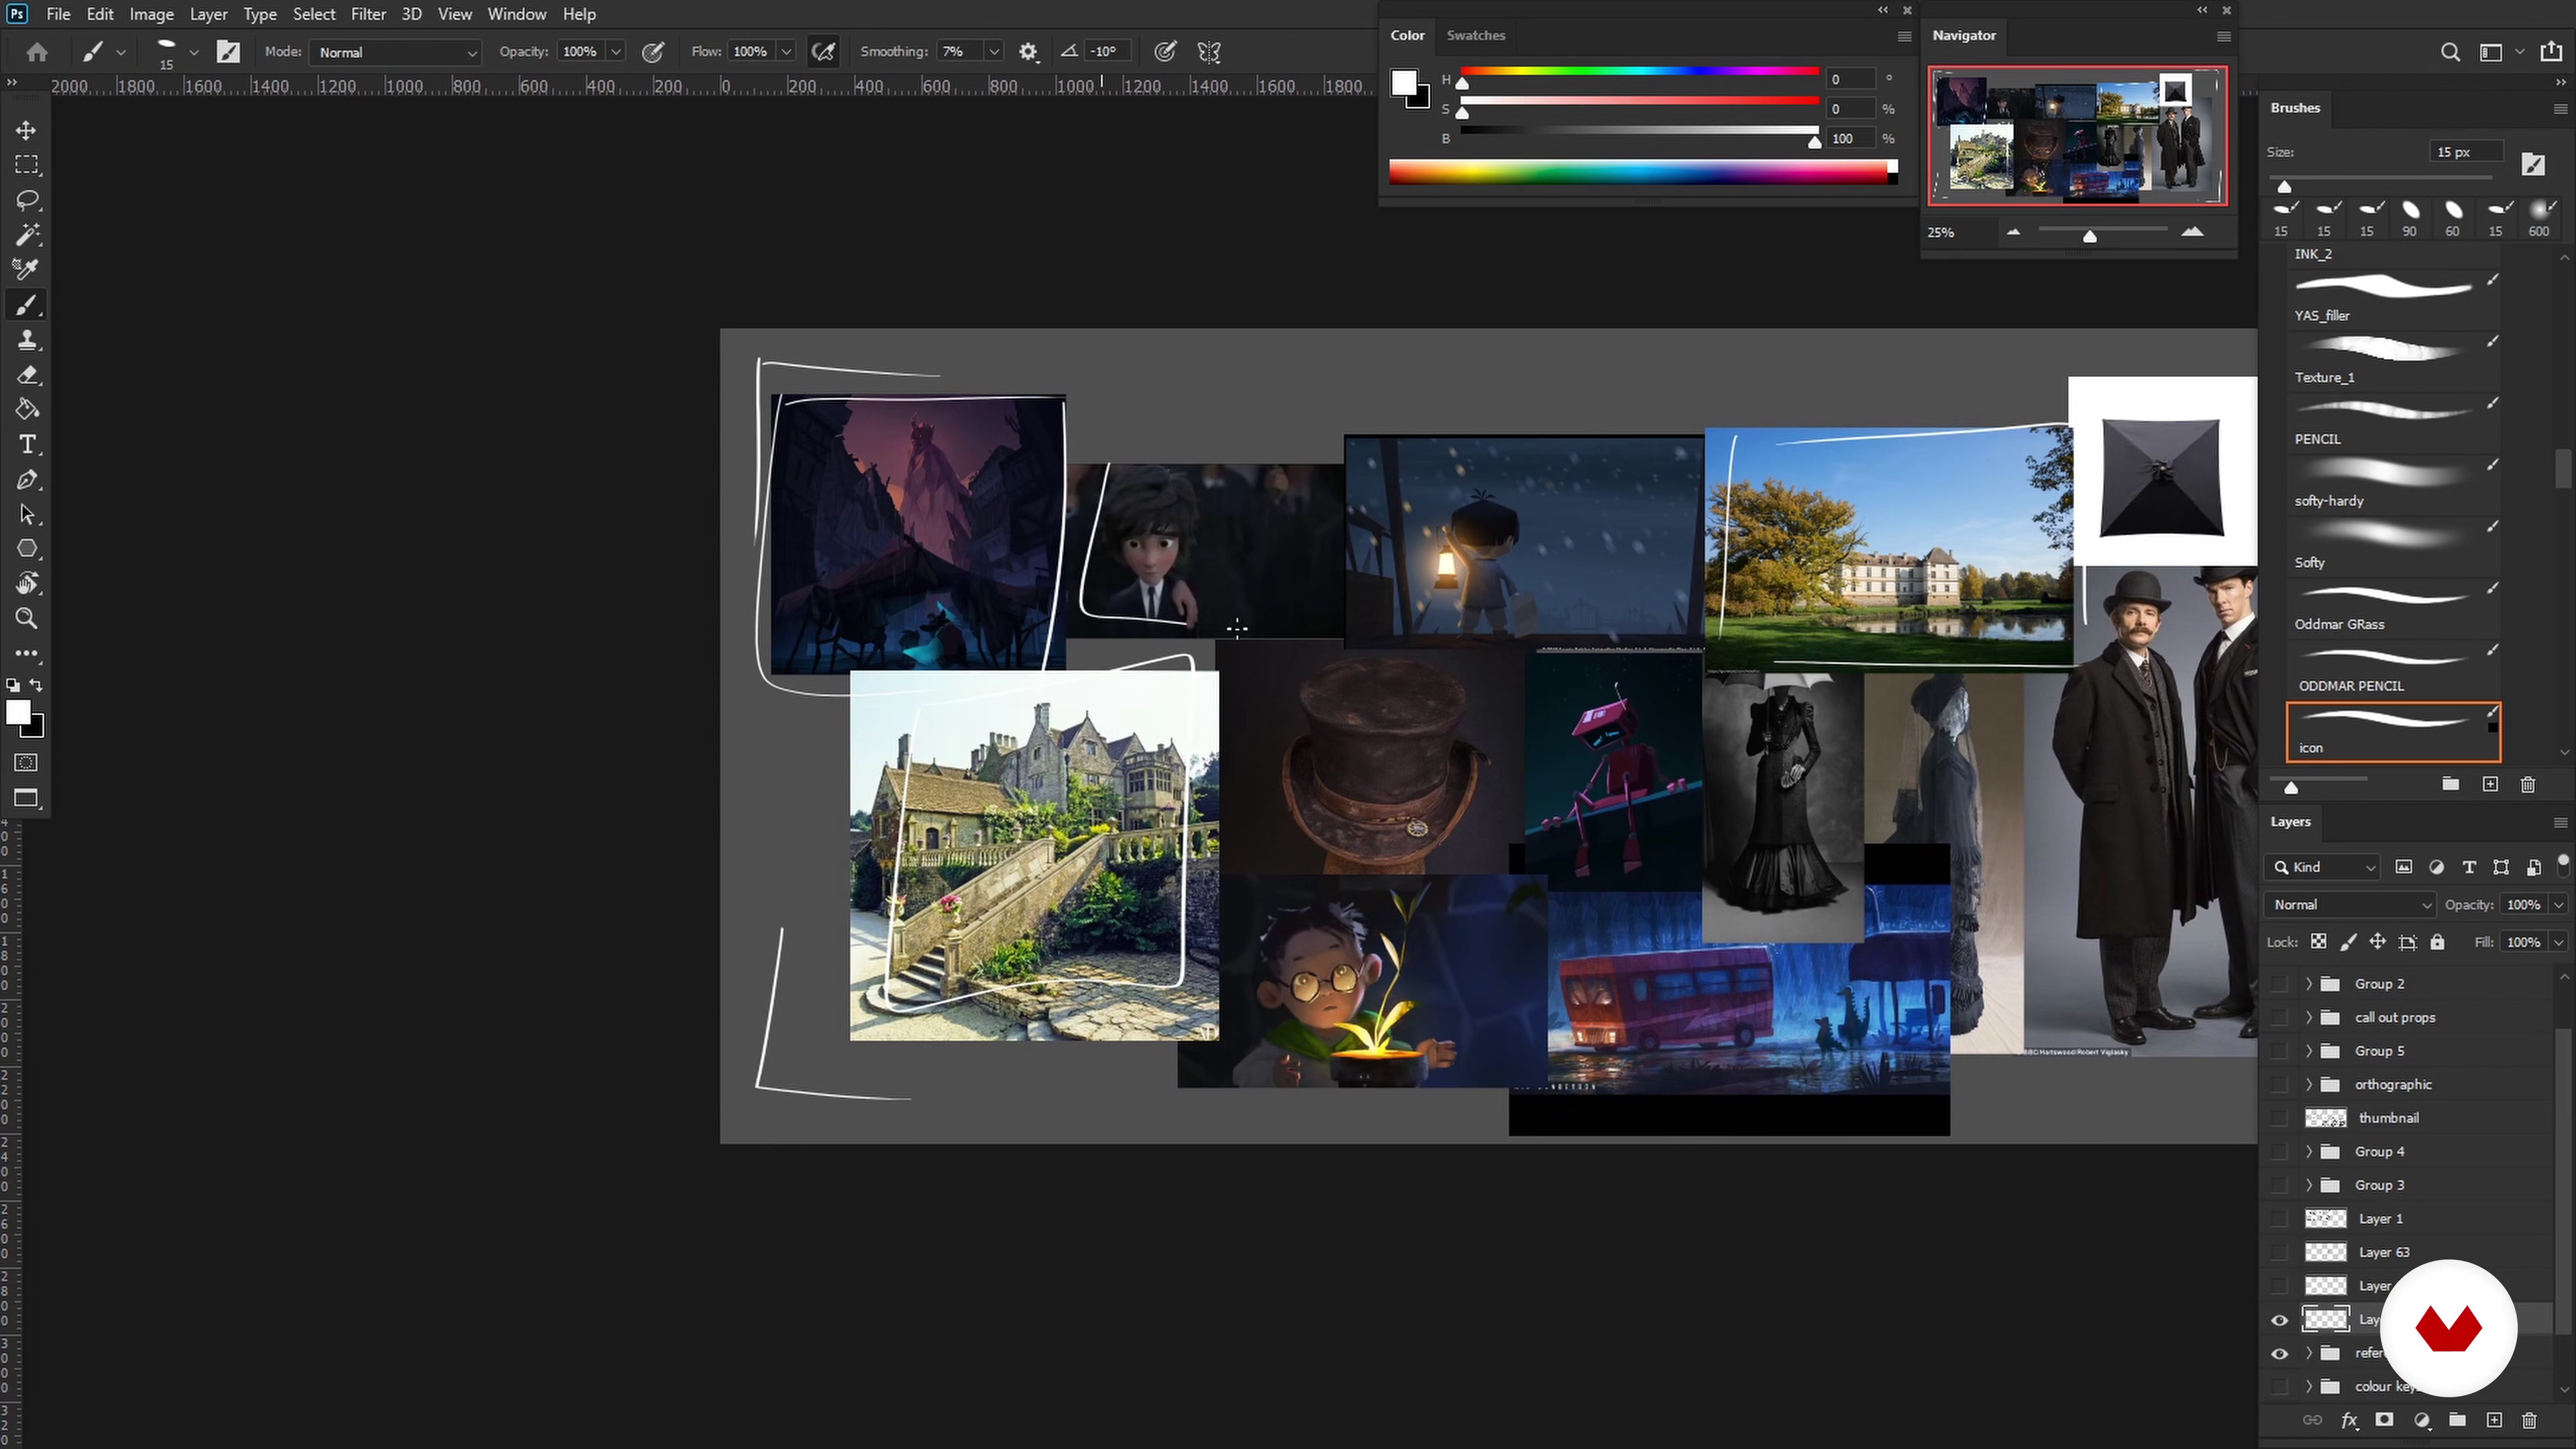This screenshot has height=1449, width=2576.
Task: Open the File menu
Action: coord(58,14)
